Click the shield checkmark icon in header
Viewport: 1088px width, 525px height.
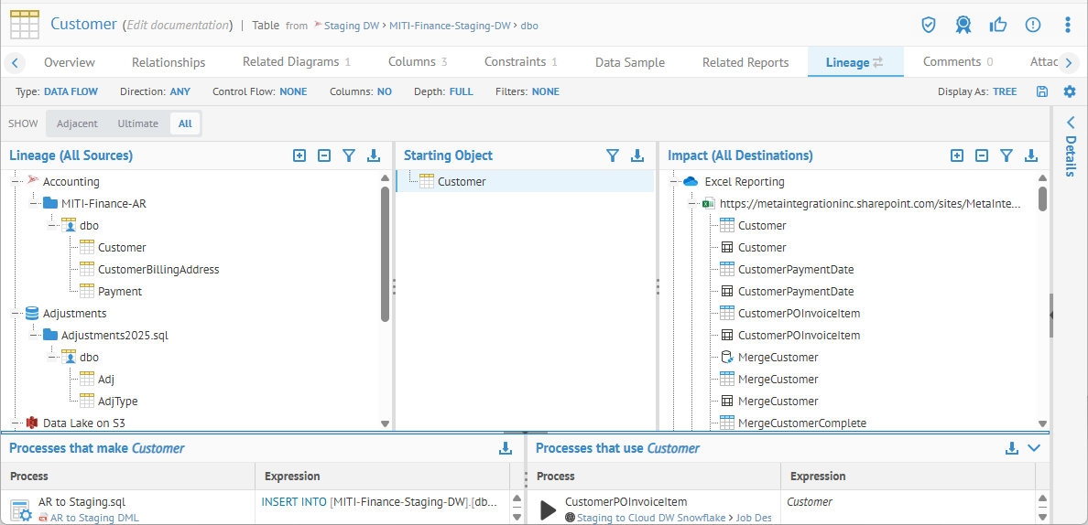(x=929, y=25)
